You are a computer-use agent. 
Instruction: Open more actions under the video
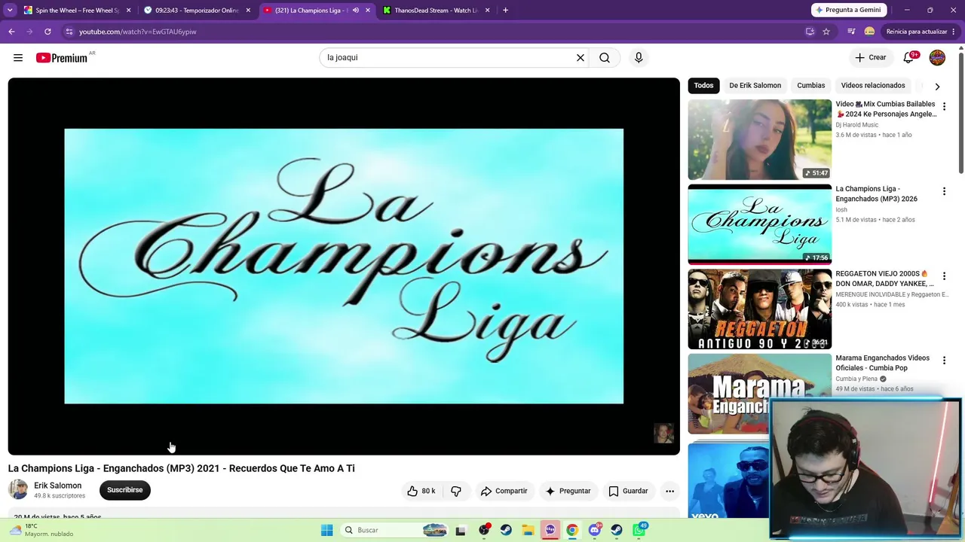point(669,491)
